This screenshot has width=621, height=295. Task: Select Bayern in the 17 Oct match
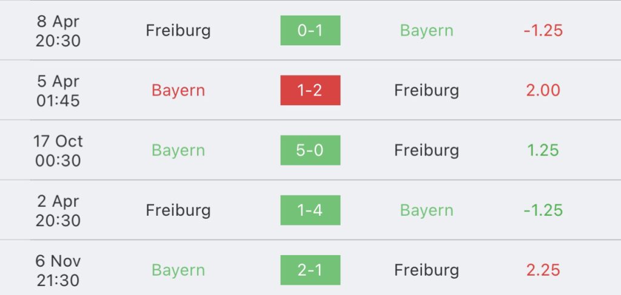[x=178, y=151]
